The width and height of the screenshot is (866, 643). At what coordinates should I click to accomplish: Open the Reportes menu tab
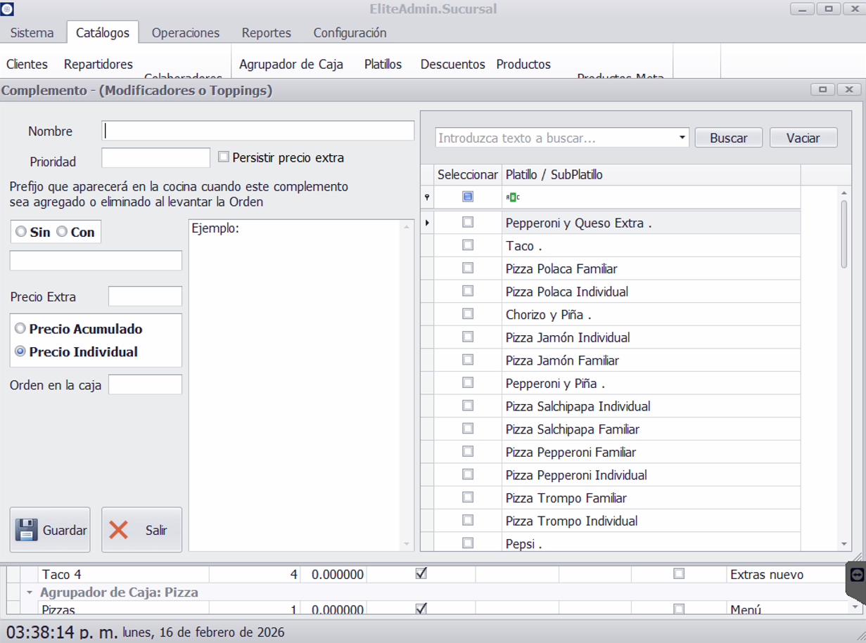tap(266, 33)
